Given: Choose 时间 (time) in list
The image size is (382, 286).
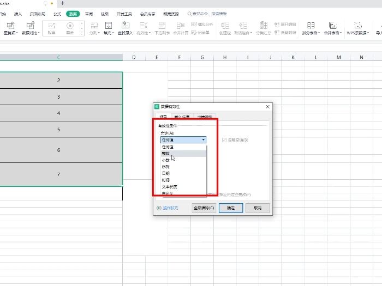Looking at the screenshot, I should (x=183, y=180).
